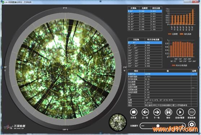Select the 地址 address row
Image resolution: width=201 pixels, height=135 pixels.
point(162,105)
